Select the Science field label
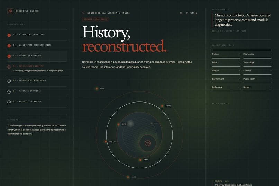This screenshot has width=279, height=186. click(x=247, y=71)
